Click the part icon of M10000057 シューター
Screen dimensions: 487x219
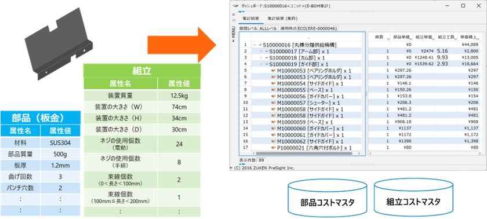coord(274,103)
